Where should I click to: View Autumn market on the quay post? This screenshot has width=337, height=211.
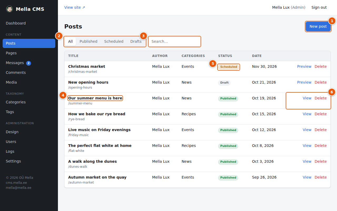307,177
